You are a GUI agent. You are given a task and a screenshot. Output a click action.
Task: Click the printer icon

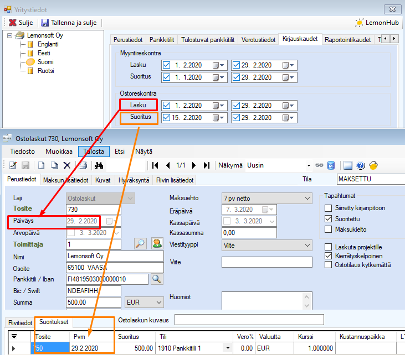[83, 165]
